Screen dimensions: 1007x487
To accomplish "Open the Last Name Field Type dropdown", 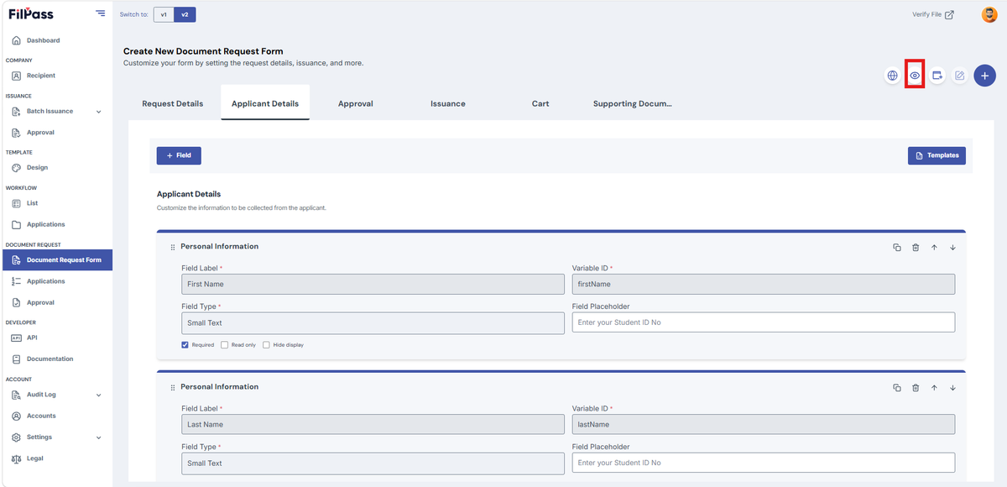I will tap(373, 463).
